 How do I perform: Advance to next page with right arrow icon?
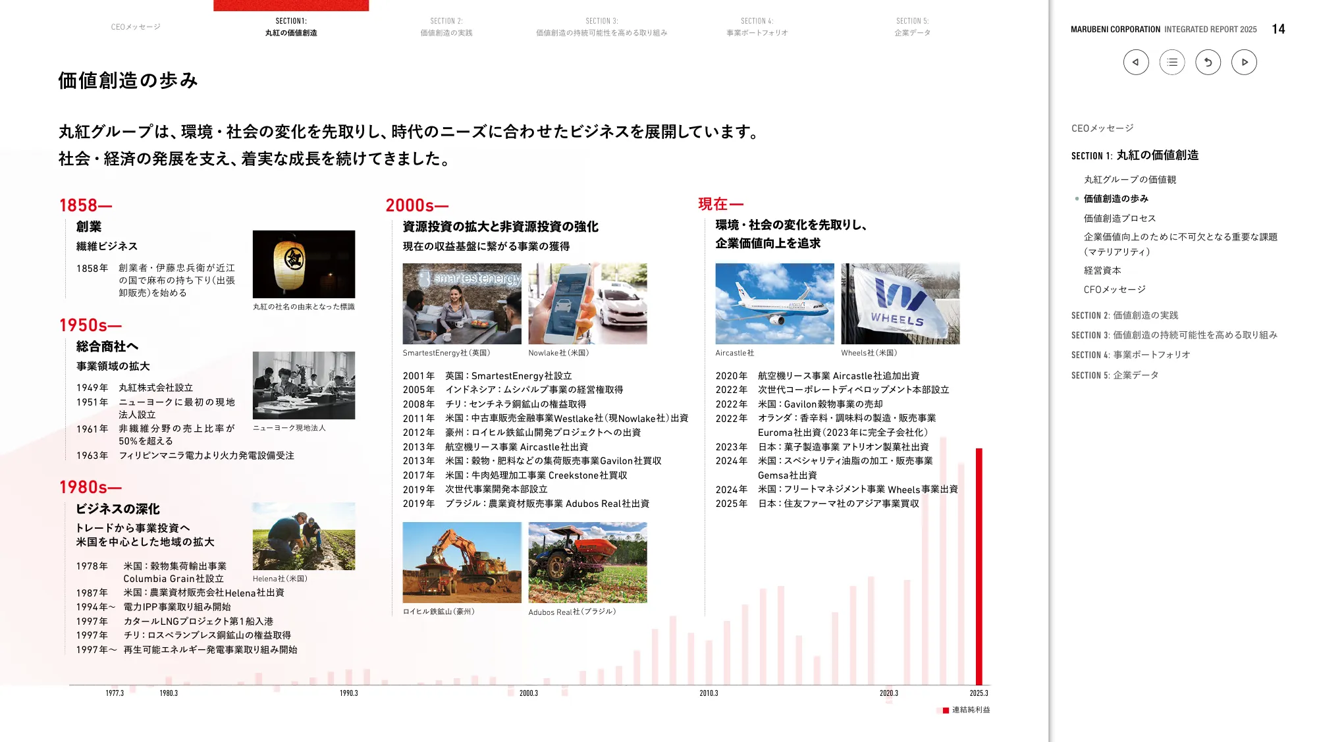tap(1245, 62)
